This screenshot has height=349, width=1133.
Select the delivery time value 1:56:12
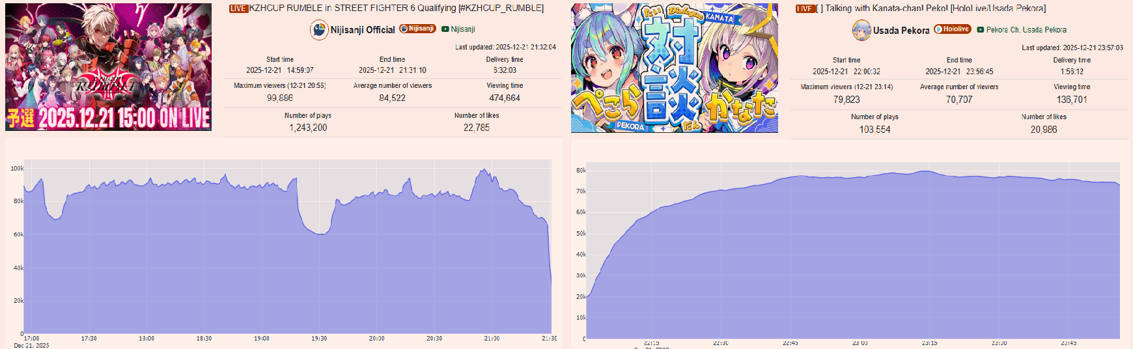(1072, 72)
